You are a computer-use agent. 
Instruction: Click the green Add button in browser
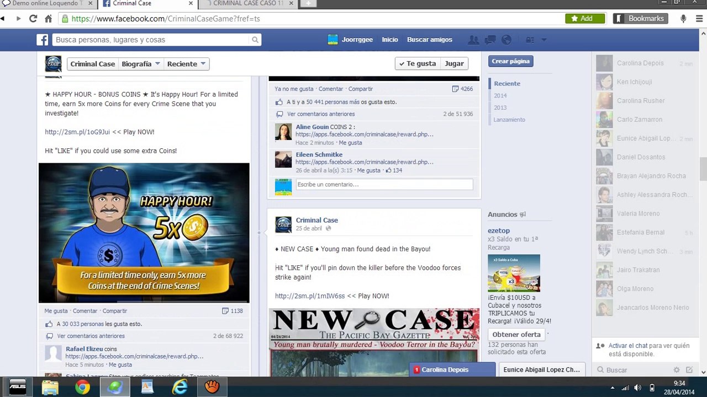(585, 19)
